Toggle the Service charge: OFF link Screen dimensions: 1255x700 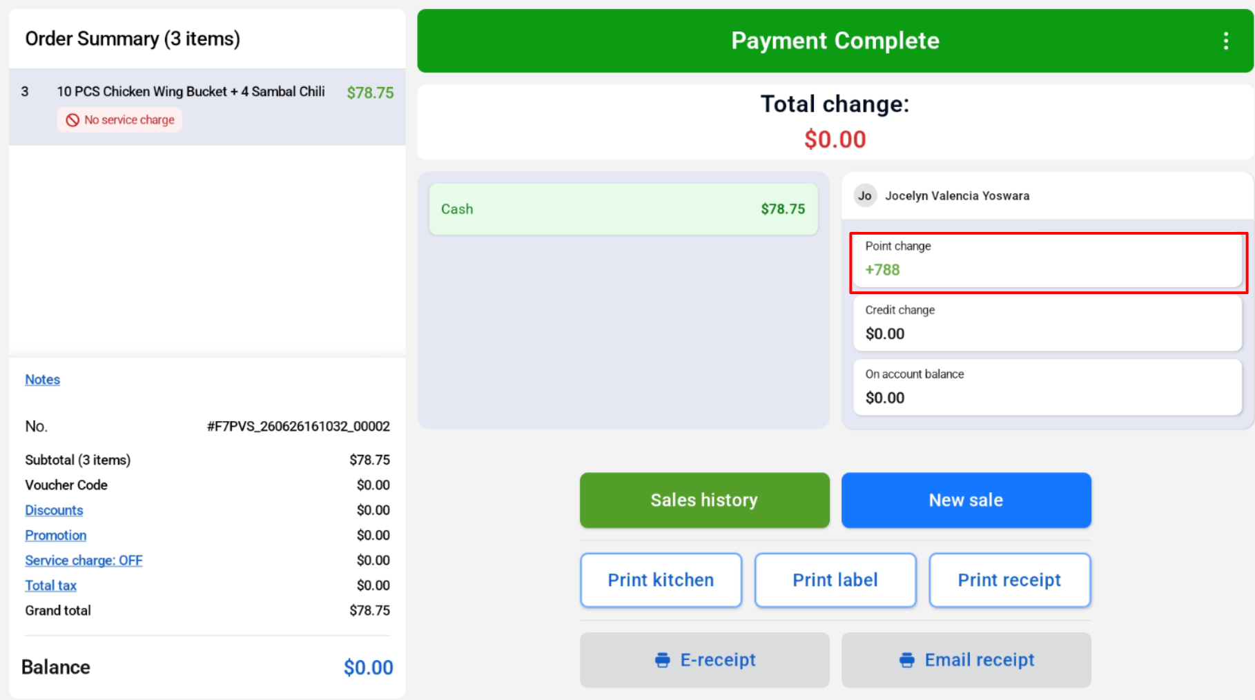(84, 561)
